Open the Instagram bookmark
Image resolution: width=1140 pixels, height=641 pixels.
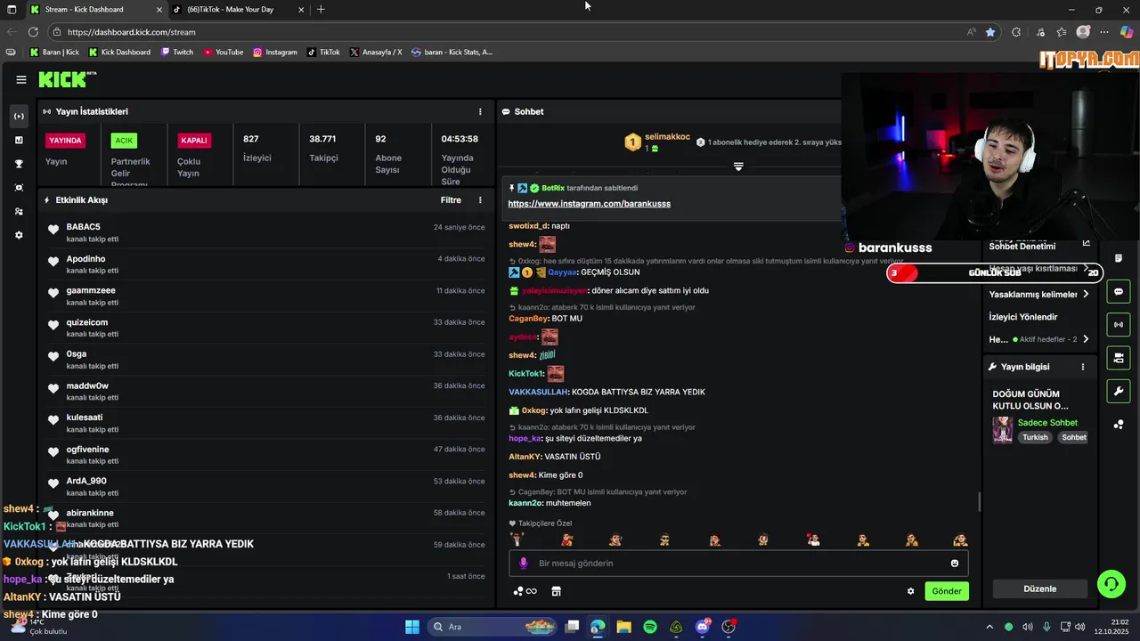tap(275, 53)
